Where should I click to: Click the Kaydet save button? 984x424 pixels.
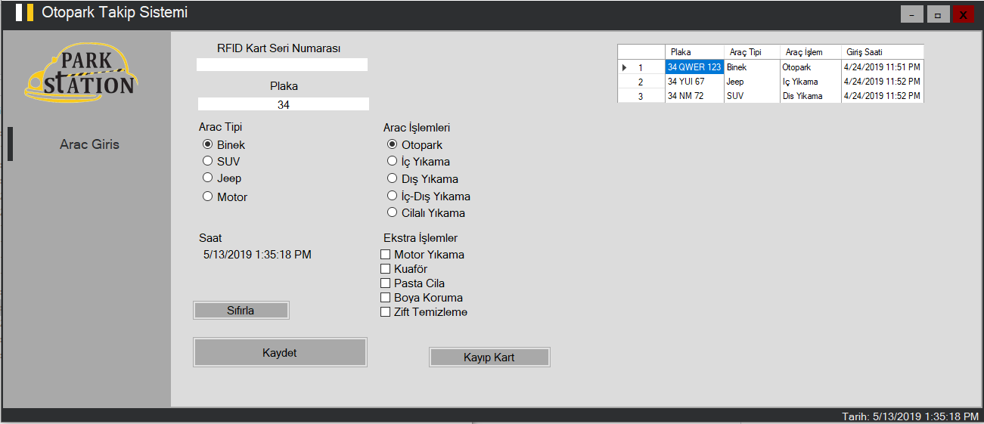[x=280, y=353]
